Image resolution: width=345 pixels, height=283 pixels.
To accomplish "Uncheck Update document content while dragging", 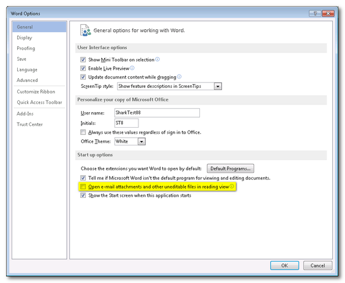I will click(83, 77).
